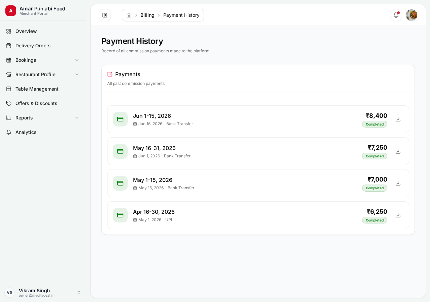The height and width of the screenshot is (302, 430).
Task: Download receipt for May 16-31, 2026 payment
Action: [398, 151]
